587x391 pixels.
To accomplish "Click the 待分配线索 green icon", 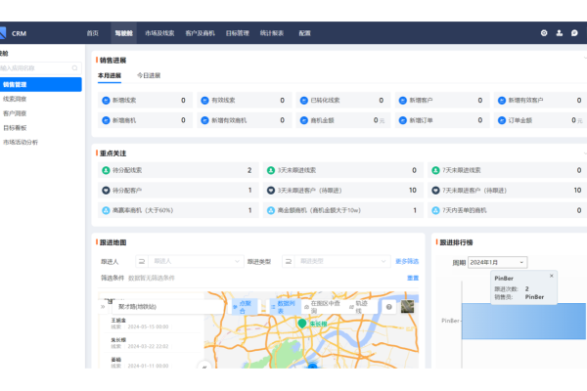I will (106, 170).
